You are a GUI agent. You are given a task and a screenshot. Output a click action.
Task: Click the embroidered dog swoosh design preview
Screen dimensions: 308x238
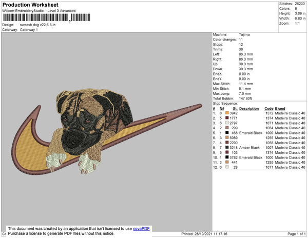coord(106,131)
